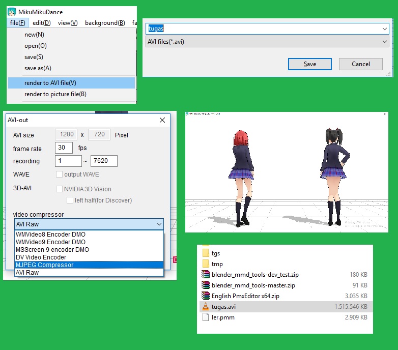Select English PmxEditor x64.zip file name
This screenshot has width=398, height=350.
click(x=245, y=296)
